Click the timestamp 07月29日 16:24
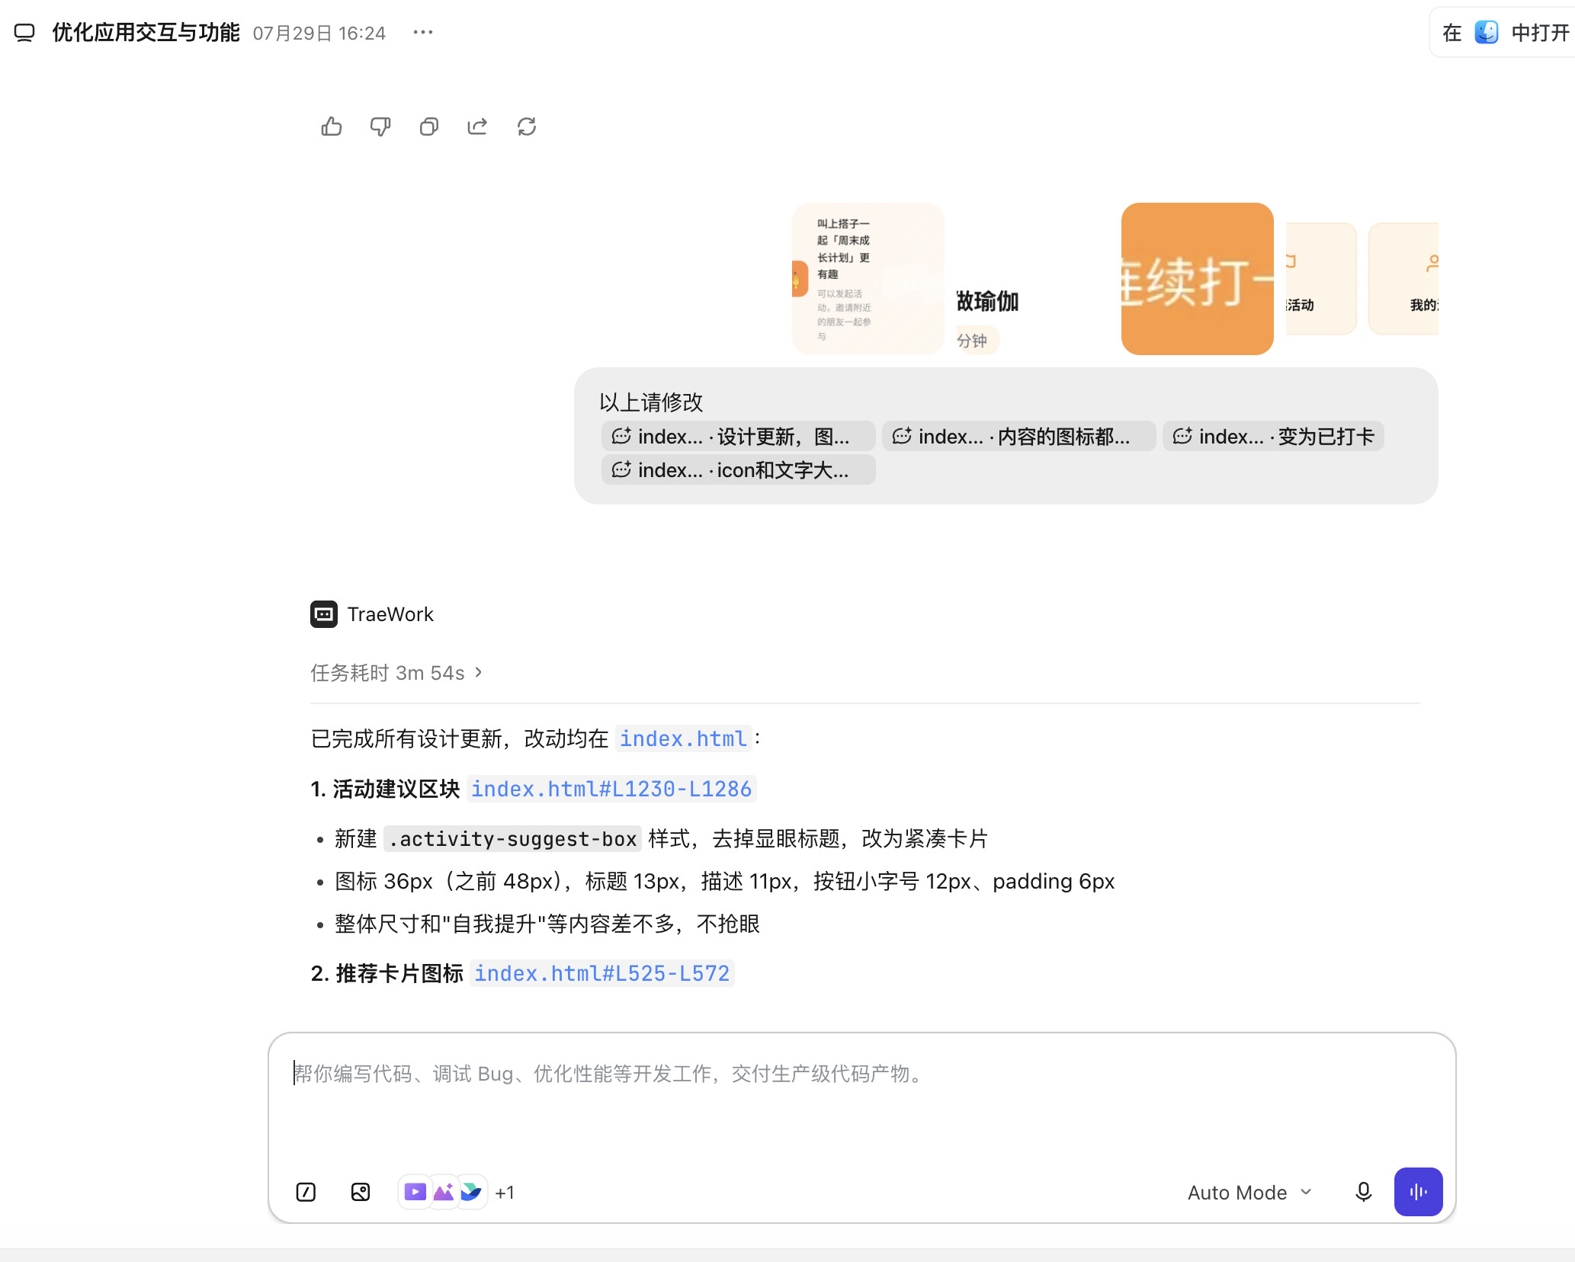The height and width of the screenshot is (1262, 1575). [x=319, y=34]
